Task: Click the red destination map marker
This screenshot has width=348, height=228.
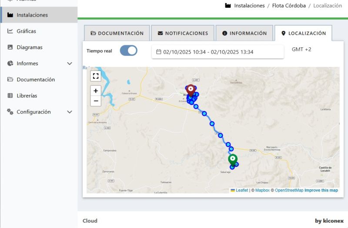Action: click(x=191, y=91)
